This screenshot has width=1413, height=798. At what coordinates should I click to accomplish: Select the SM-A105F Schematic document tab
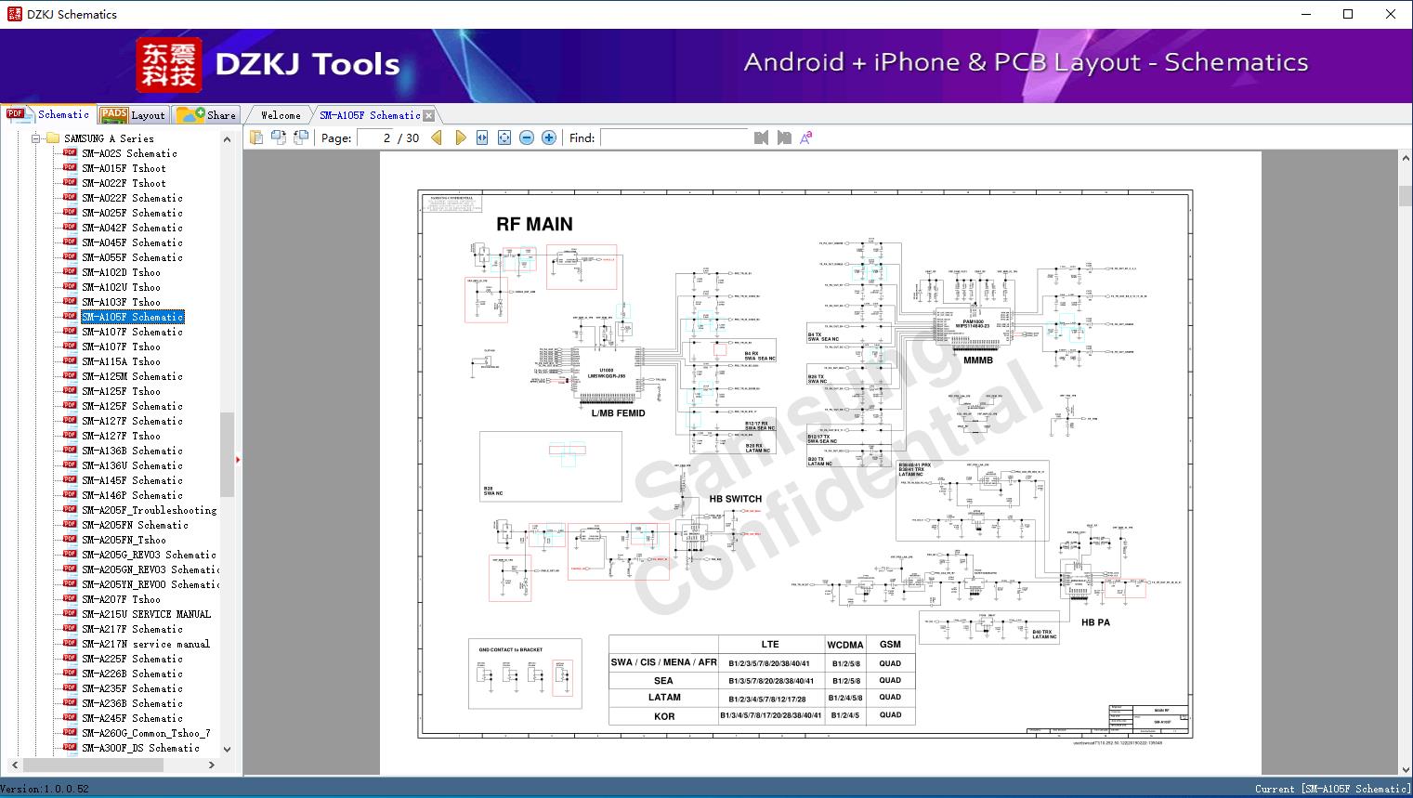(x=370, y=115)
